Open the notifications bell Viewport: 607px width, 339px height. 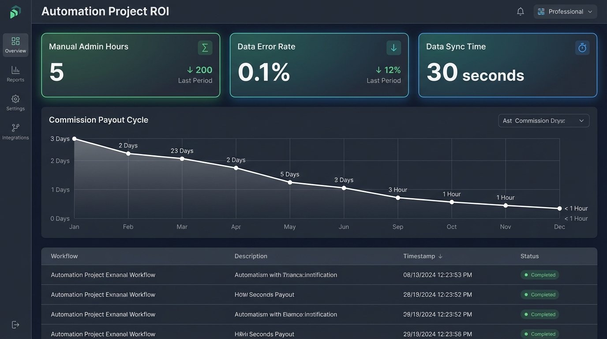(x=520, y=11)
